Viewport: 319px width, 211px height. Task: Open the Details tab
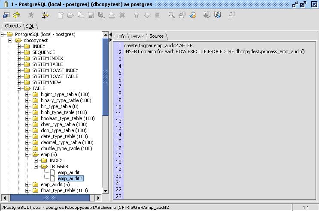[137, 36]
